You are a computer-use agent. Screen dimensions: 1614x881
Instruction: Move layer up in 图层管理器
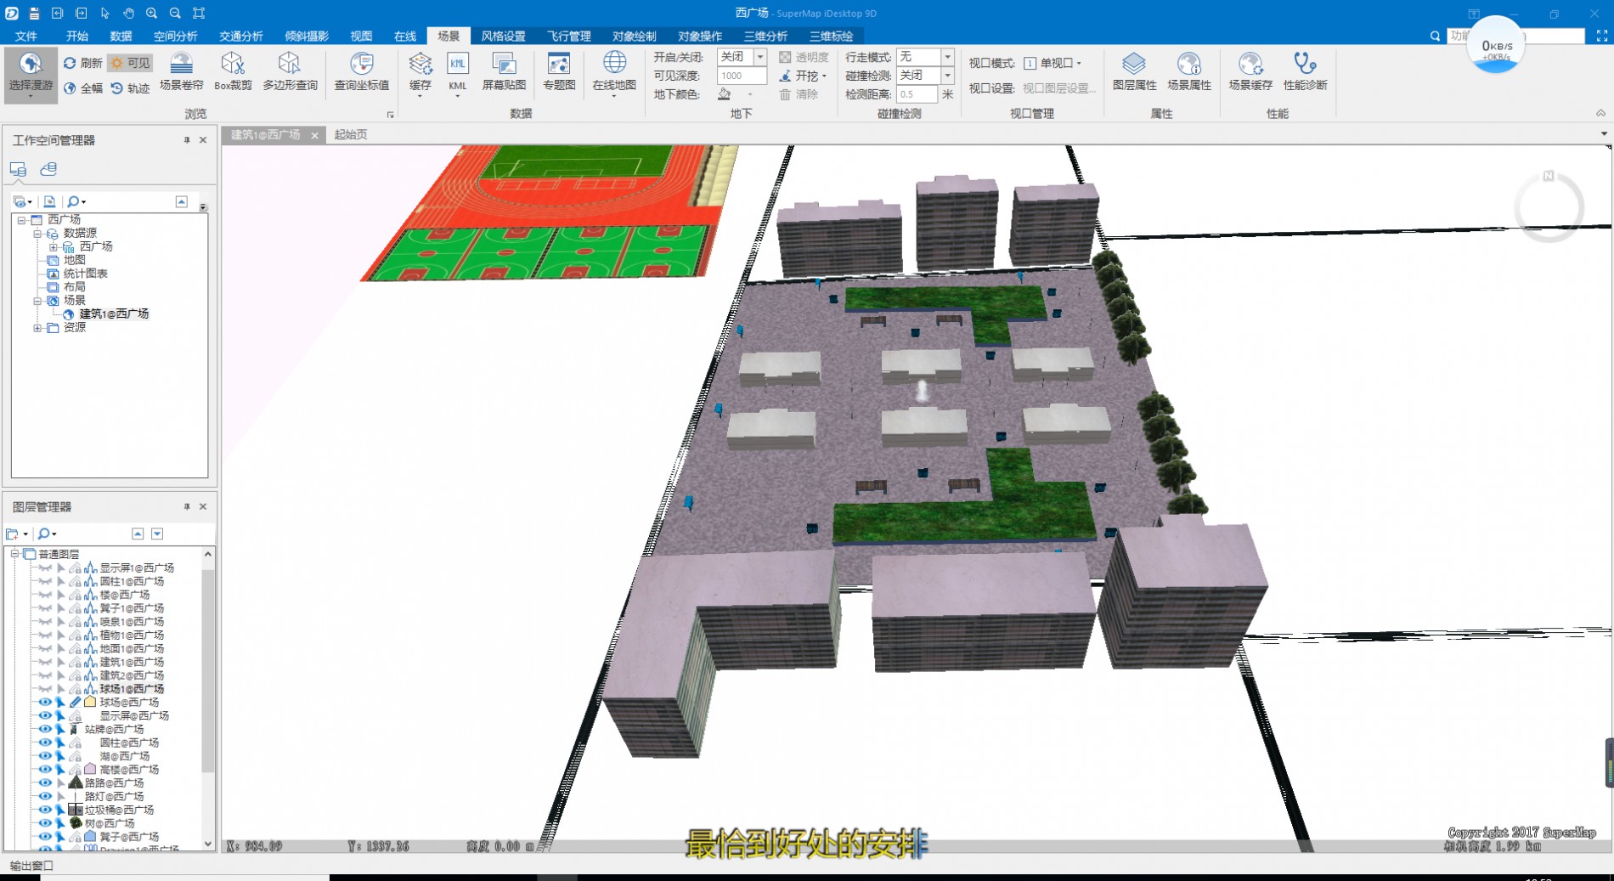click(x=138, y=534)
